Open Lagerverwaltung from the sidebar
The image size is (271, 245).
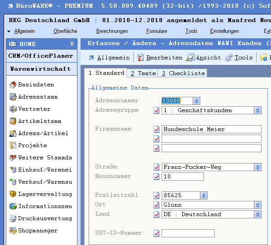coord(45,194)
